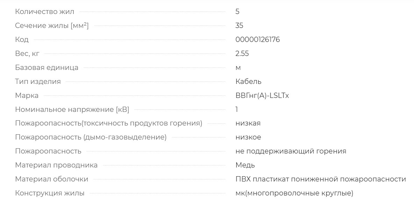Screen dimensions: 414x207
Task: Click the Тип изделия label
Action: point(38,81)
